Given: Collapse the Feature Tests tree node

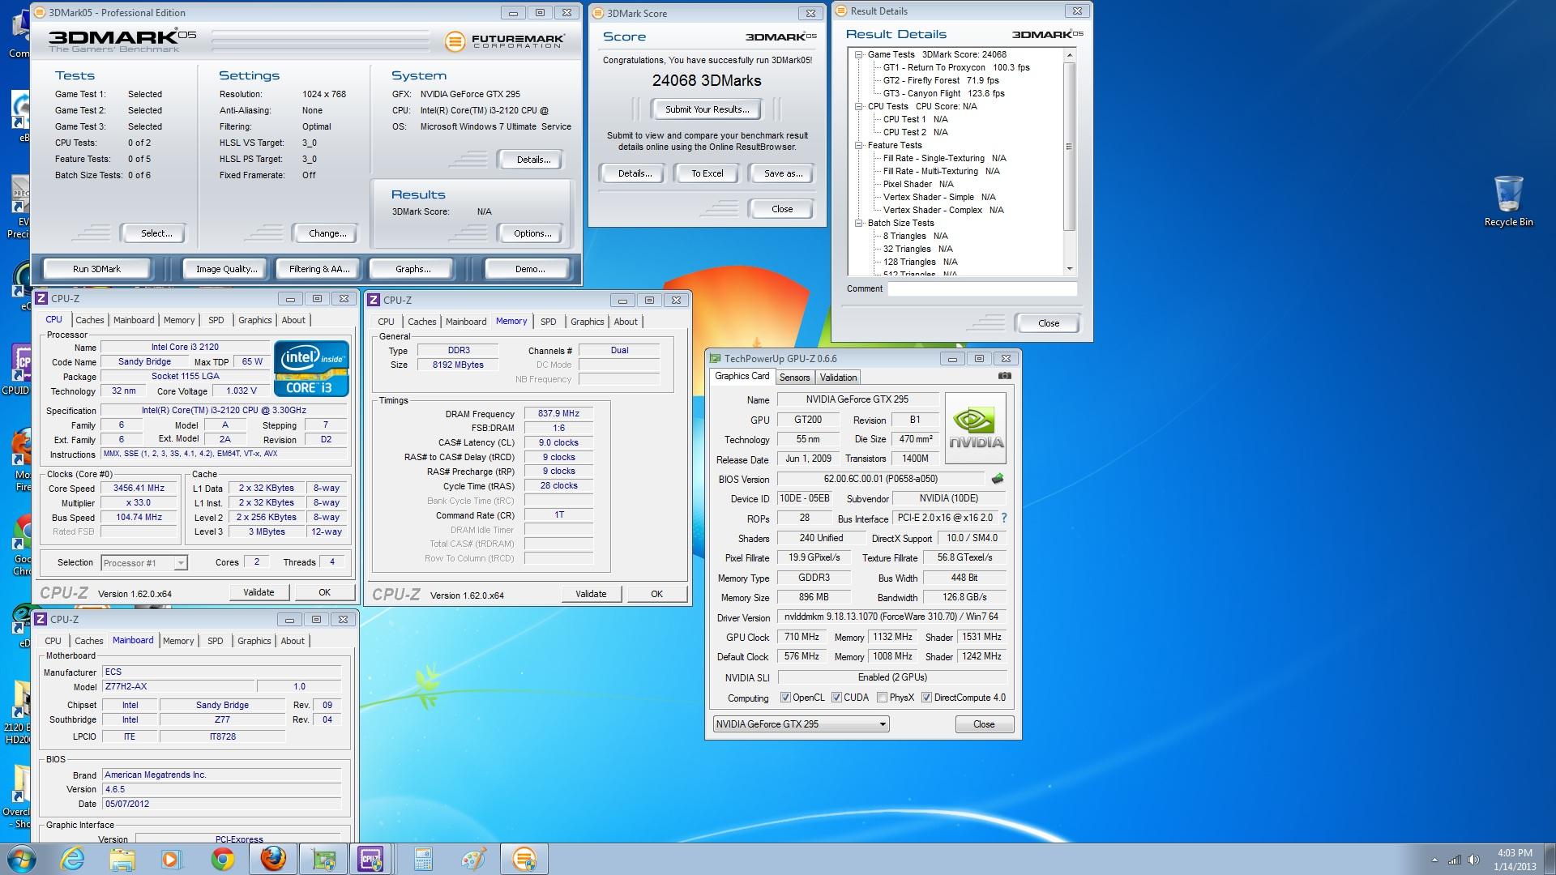Looking at the screenshot, I should tap(859, 145).
